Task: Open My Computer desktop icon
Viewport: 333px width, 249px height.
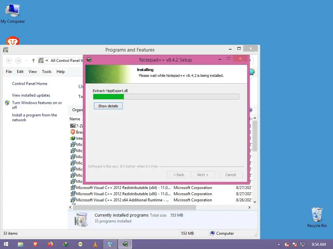Action: tap(13, 13)
